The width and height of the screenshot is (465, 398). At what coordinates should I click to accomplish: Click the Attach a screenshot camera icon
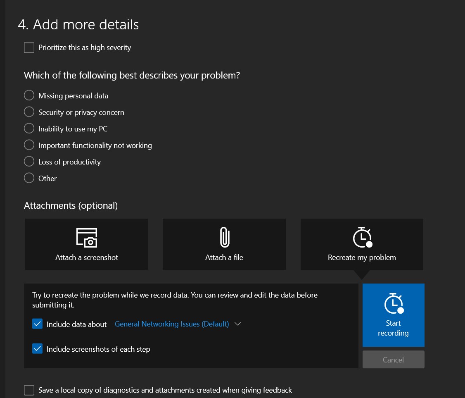tap(87, 238)
